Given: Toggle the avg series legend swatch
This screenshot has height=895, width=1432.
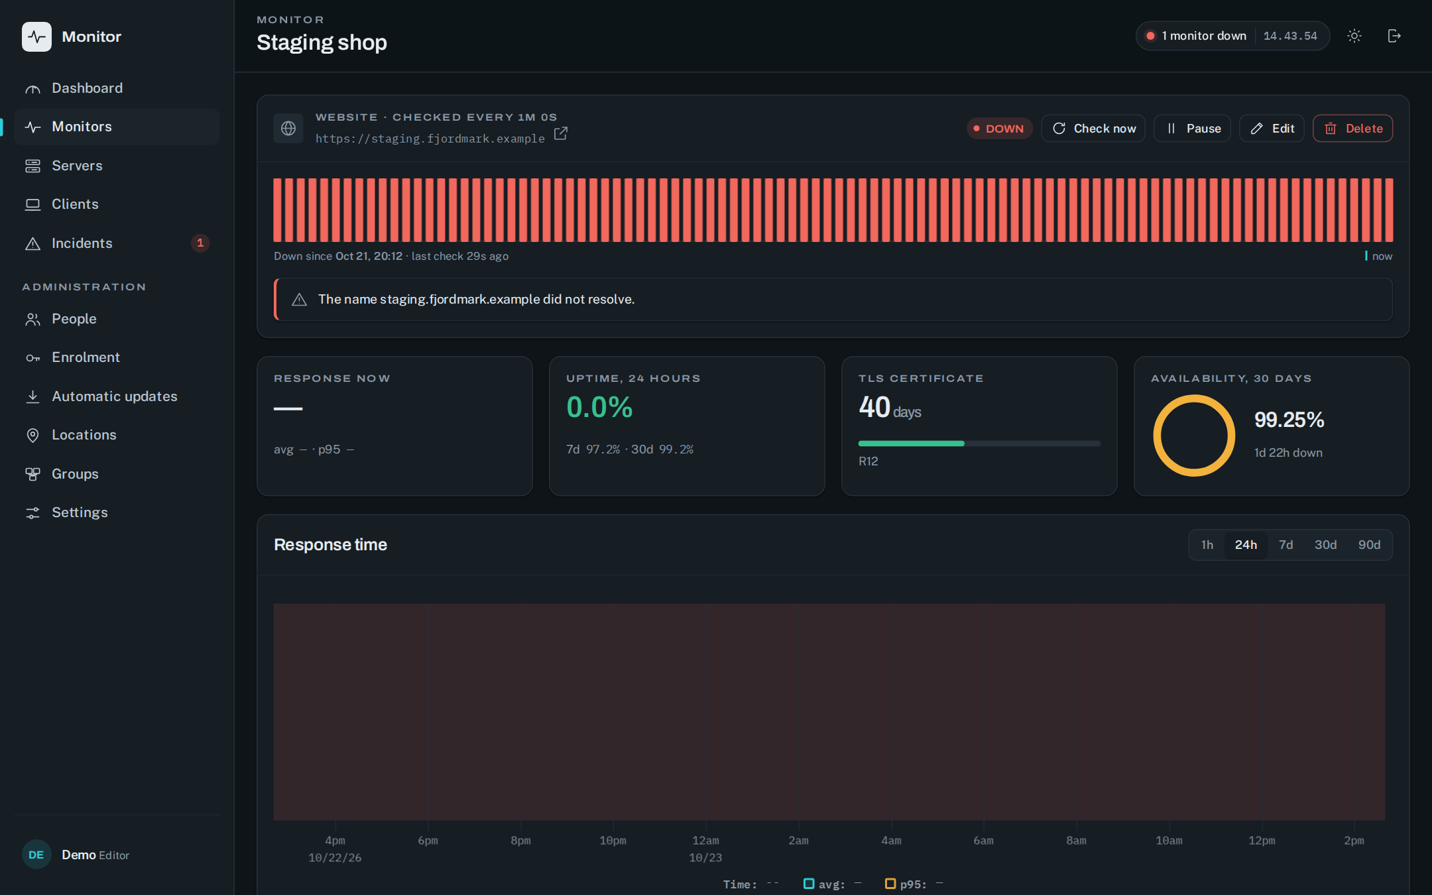Looking at the screenshot, I should (808, 884).
